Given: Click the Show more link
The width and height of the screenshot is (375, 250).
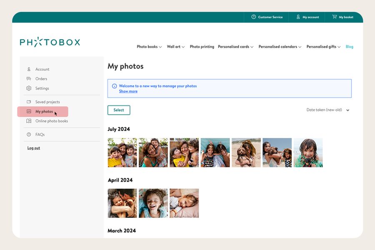Looking at the screenshot, I should 128,91.
